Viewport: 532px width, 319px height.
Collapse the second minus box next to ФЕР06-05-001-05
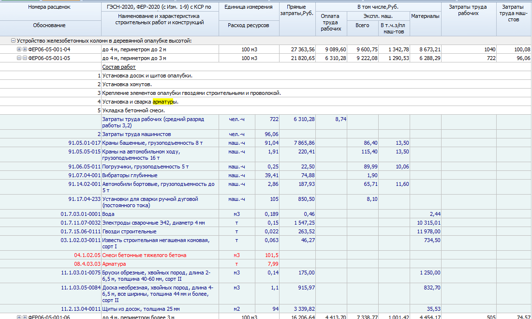point(25,58)
